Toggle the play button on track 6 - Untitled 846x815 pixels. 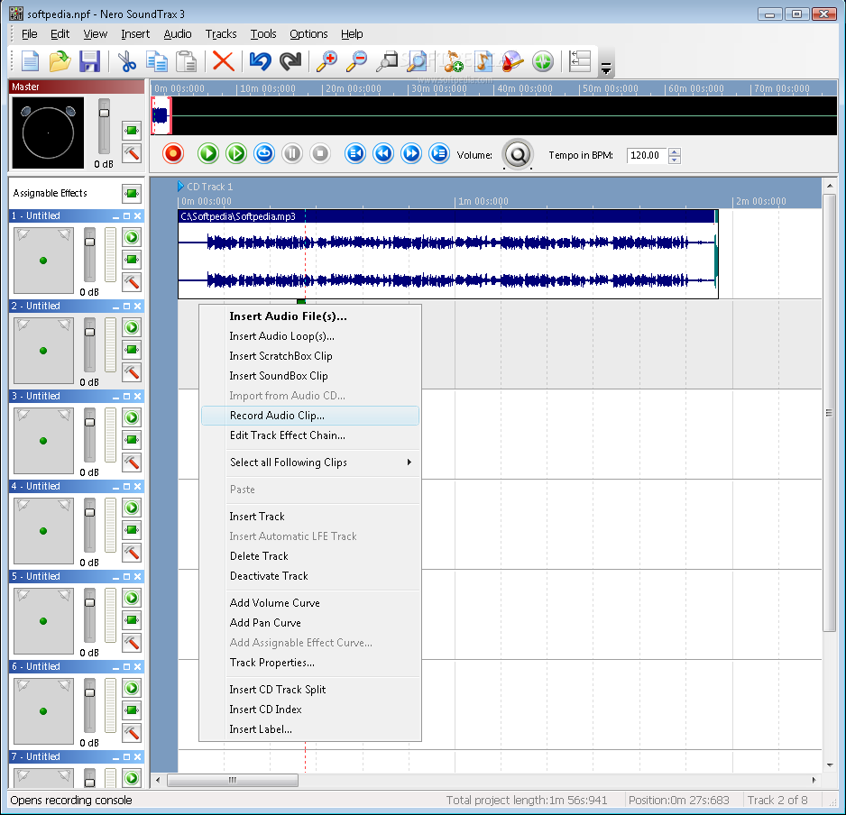coord(132,688)
